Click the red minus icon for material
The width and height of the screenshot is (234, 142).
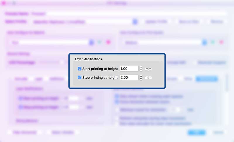pos(108,42)
